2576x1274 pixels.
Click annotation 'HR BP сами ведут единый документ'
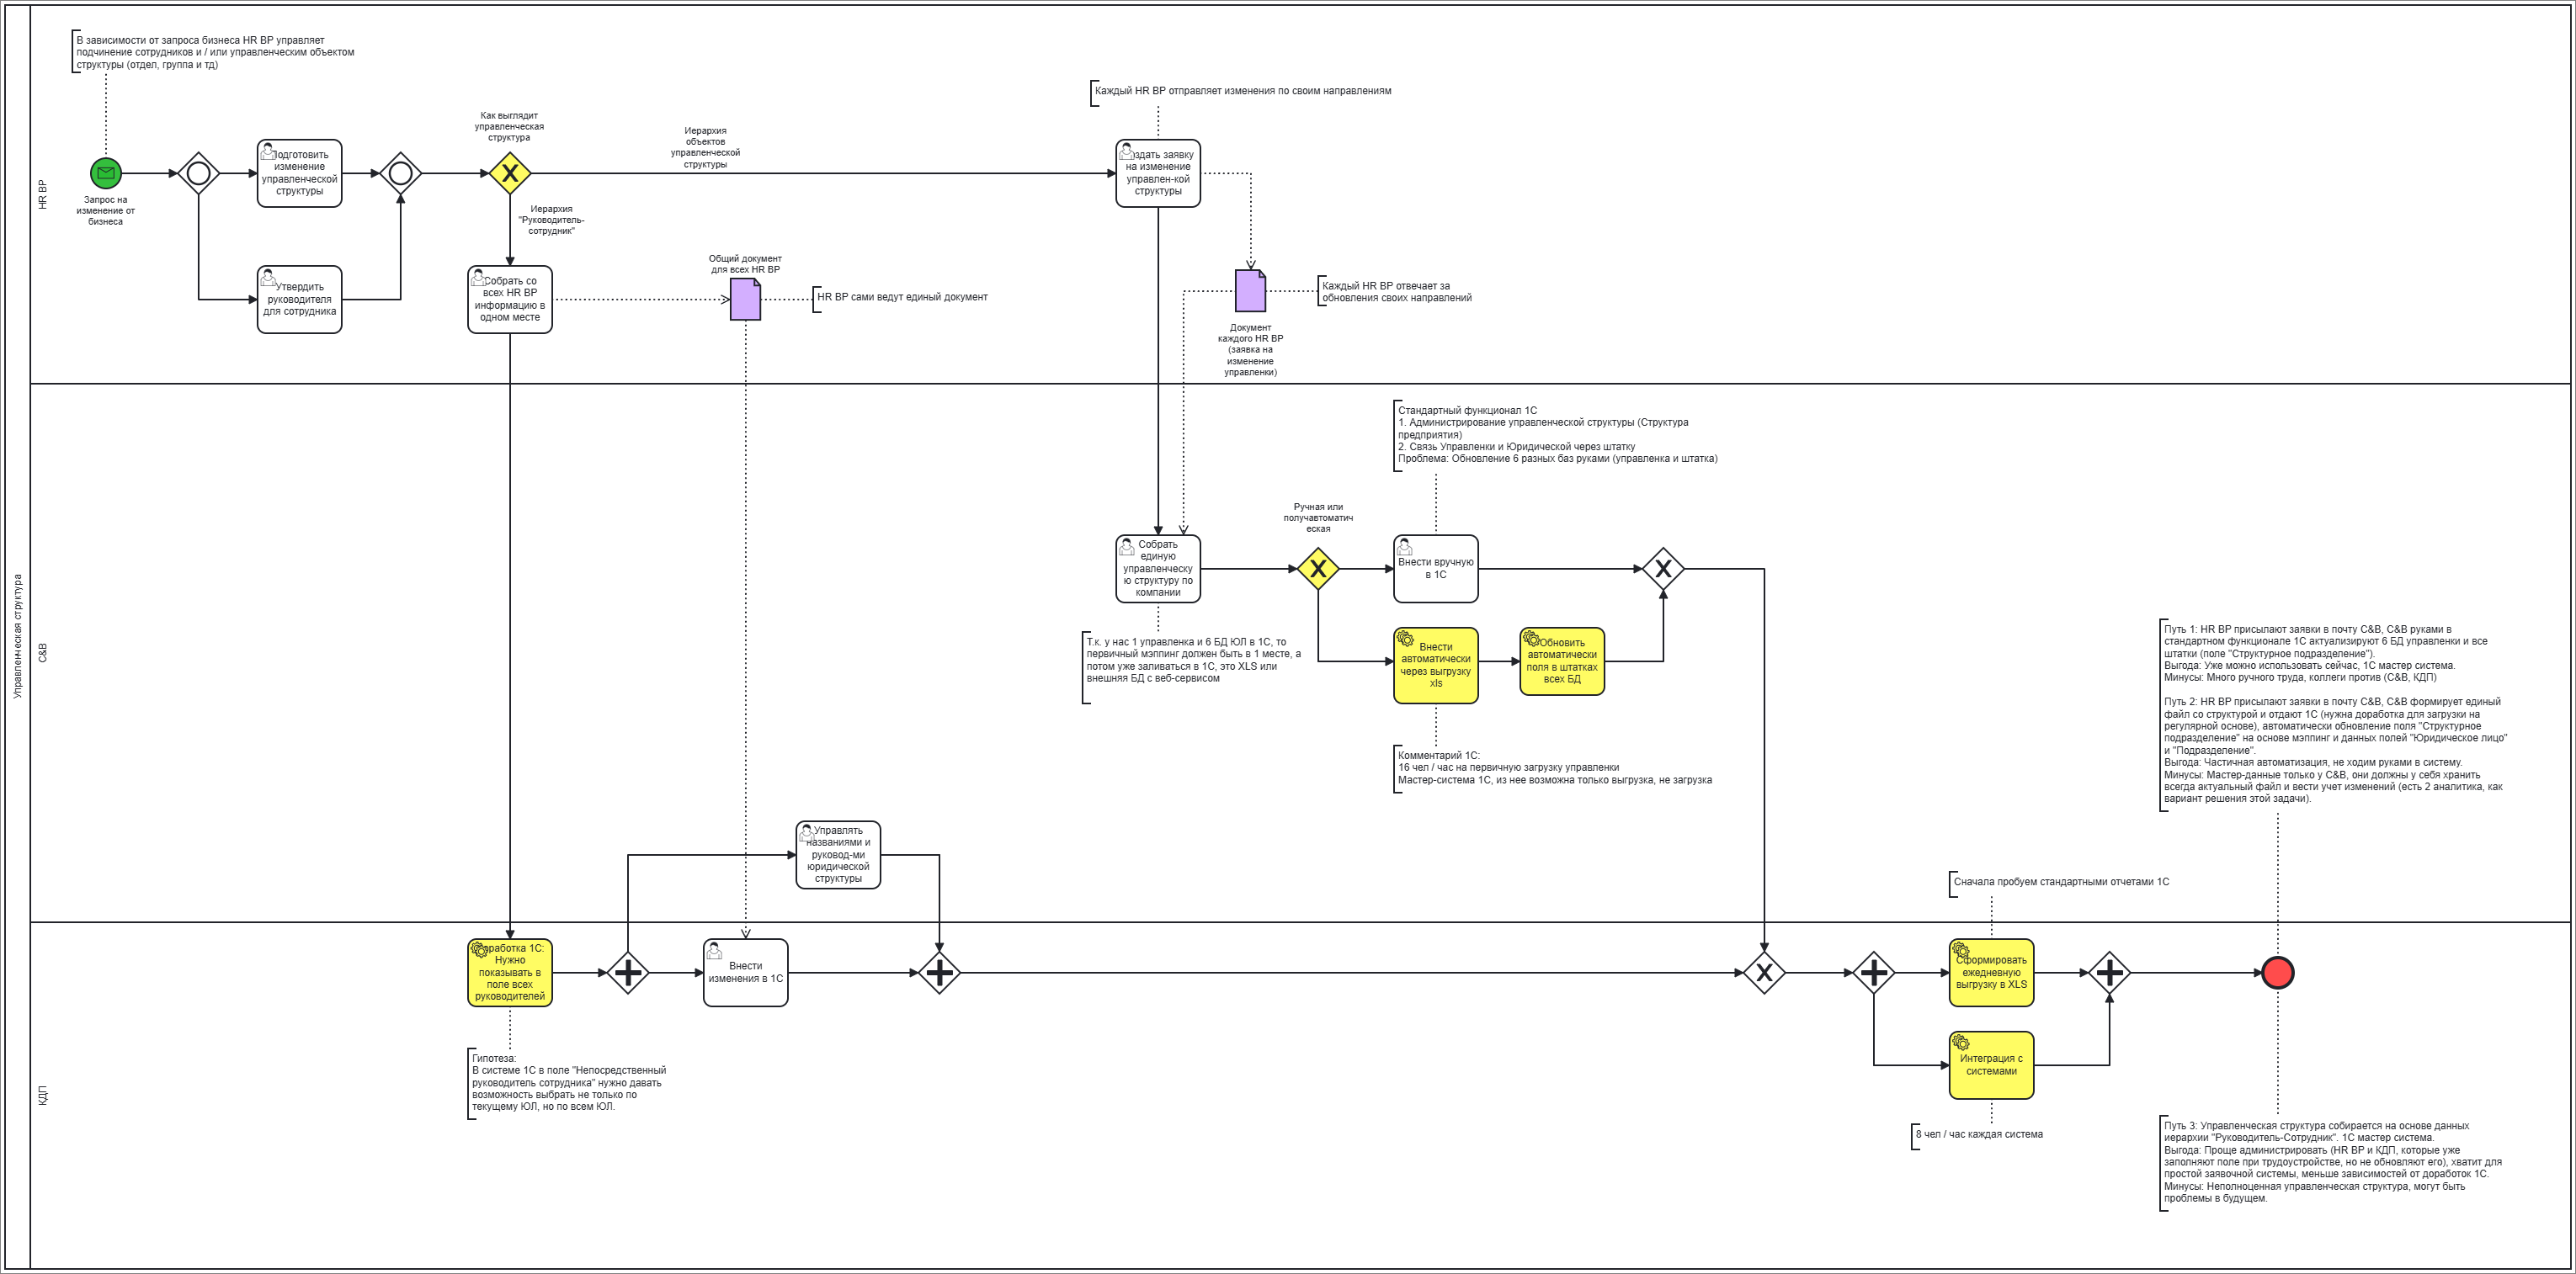point(902,297)
